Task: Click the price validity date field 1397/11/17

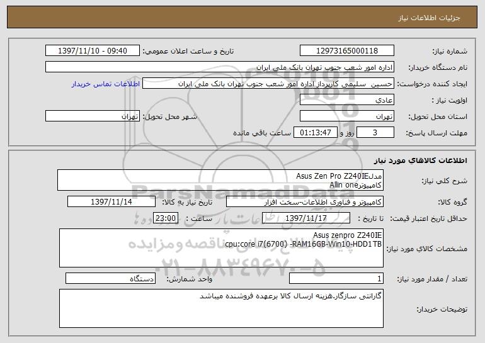Action: pos(306,218)
